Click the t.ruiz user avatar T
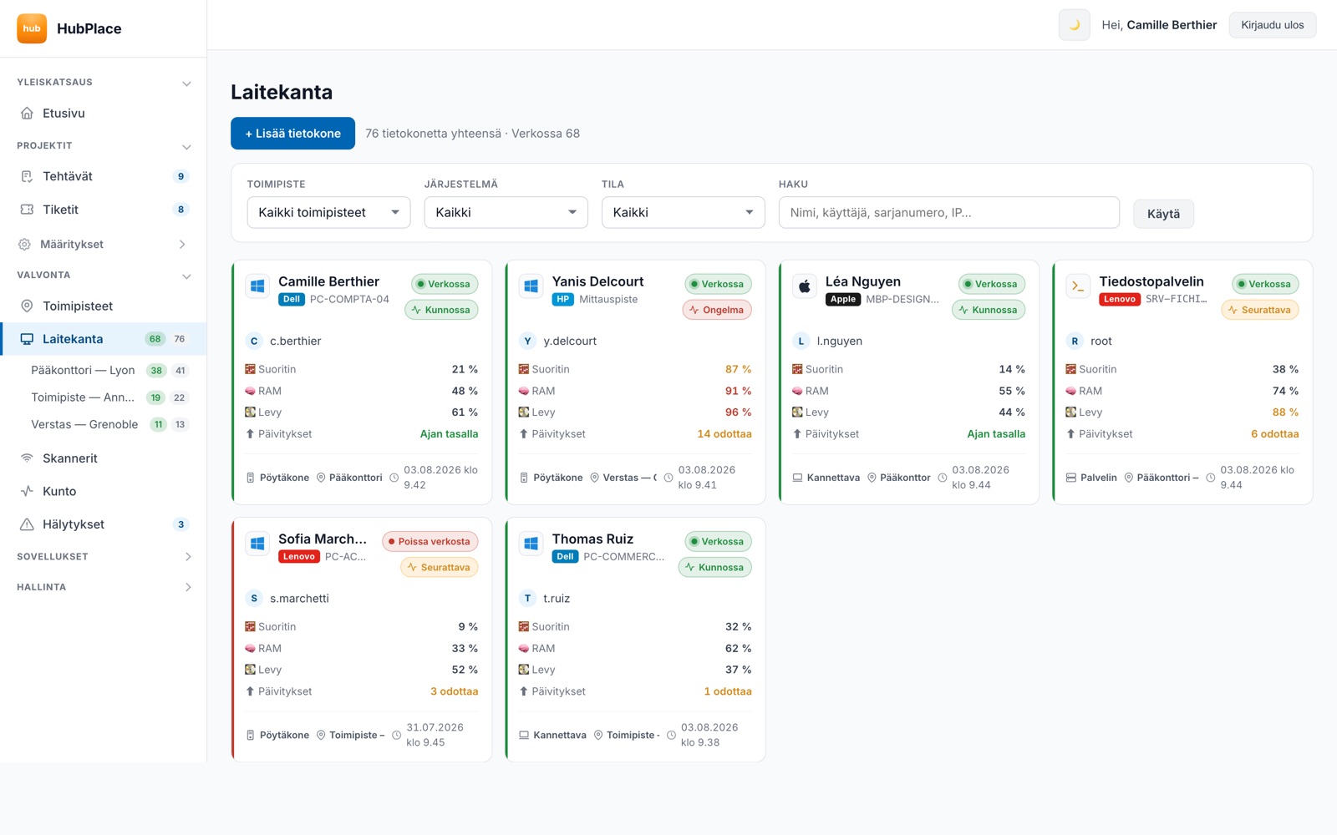The width and height of the screenshot is (1337, 835). (x=527, y=599)
